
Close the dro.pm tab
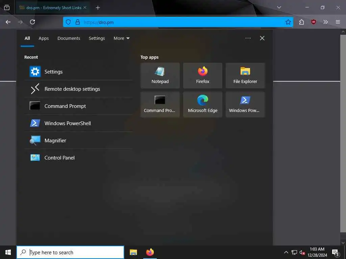85,7
